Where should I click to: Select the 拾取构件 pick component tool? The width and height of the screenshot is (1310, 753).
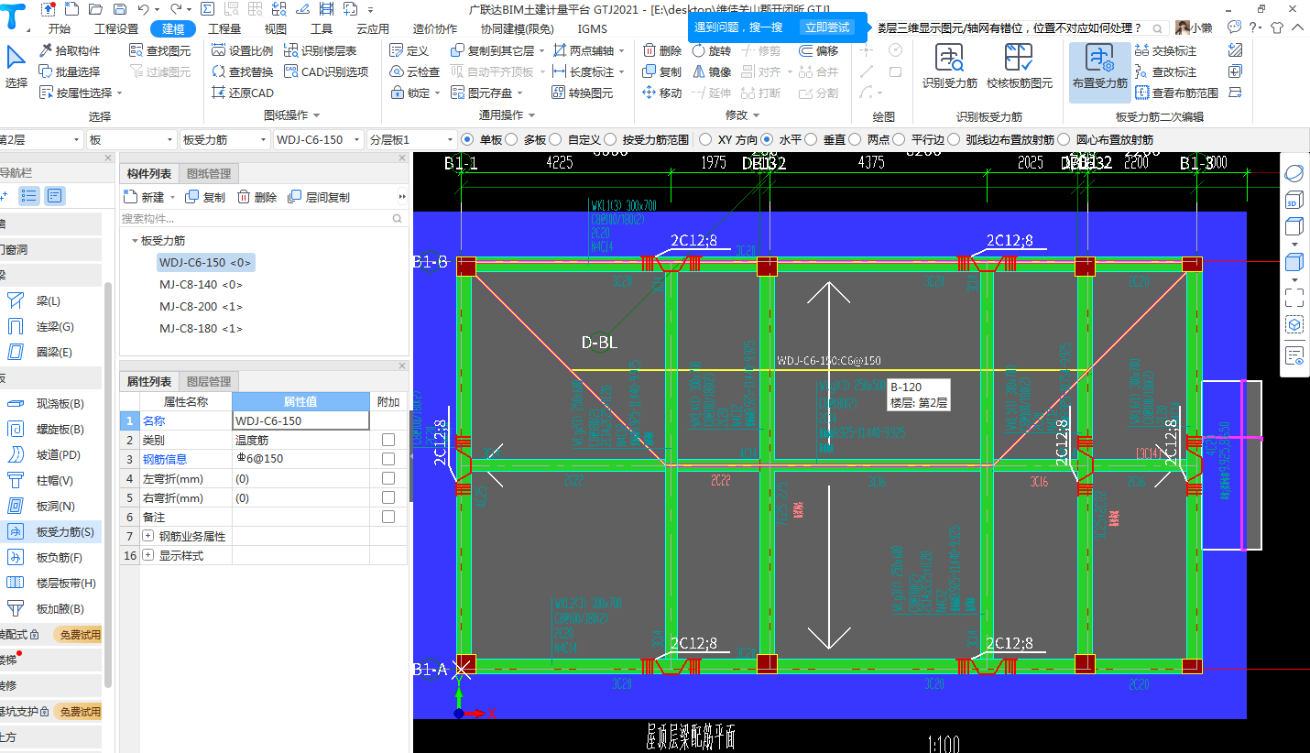(x=70, y=50)
